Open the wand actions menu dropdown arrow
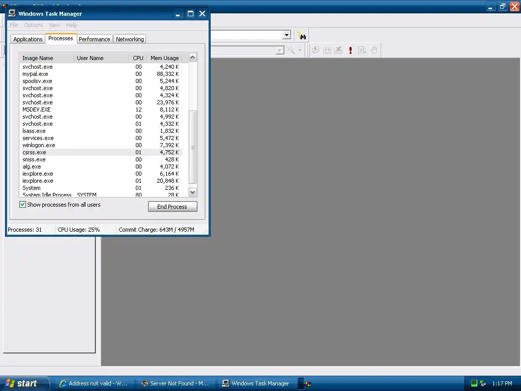The height and width of the screenshot is (391, 521). pos(300,50)
